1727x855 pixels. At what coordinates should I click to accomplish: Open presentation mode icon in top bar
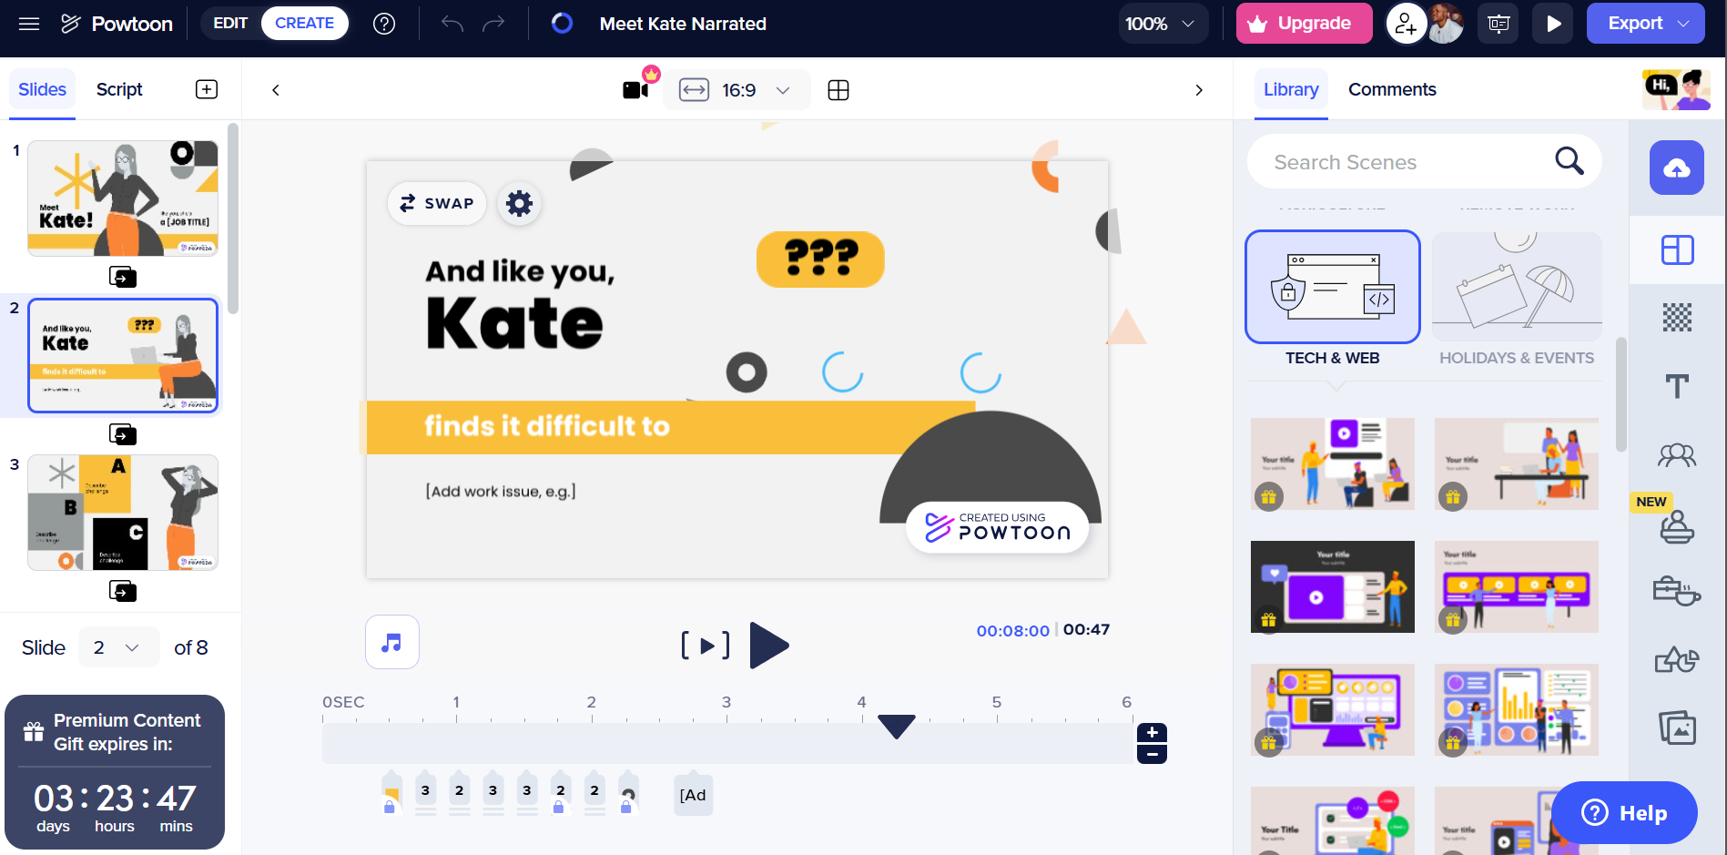point(1498,24)
